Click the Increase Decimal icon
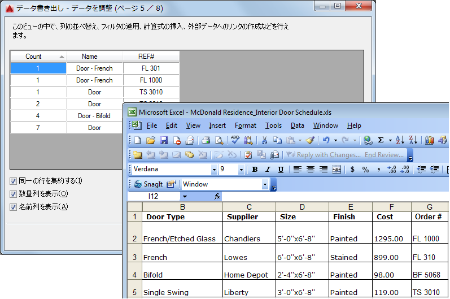The image size is (450, 299). [392, 170]
